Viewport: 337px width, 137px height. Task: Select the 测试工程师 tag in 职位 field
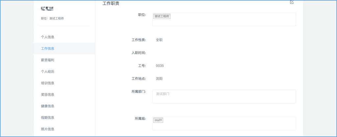(162, 16)
